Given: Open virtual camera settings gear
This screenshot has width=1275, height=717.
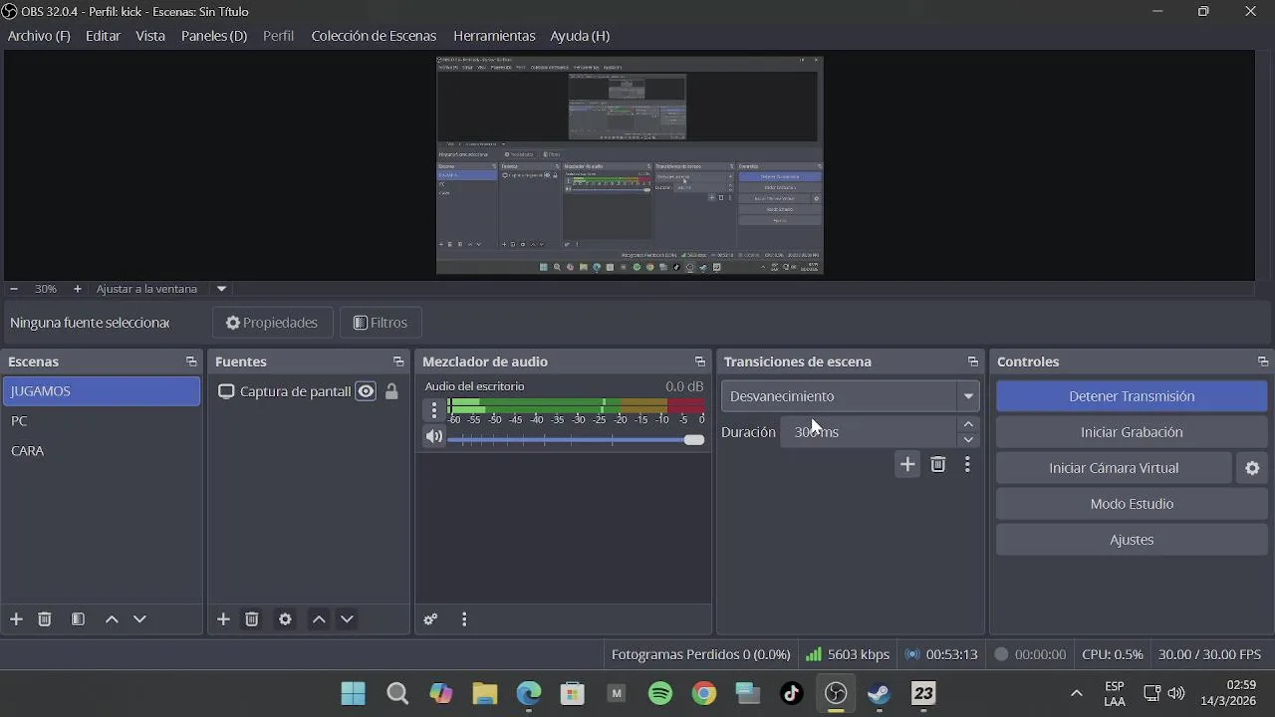Looking at the screenshot, I should pos(1253,468).
